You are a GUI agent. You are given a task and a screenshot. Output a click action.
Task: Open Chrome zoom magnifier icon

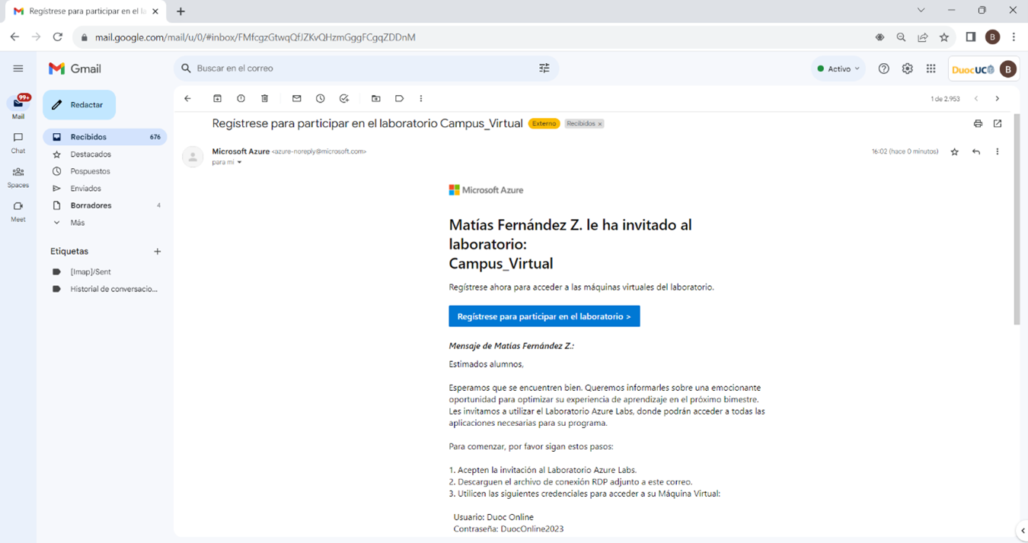(x=901, y=37)
